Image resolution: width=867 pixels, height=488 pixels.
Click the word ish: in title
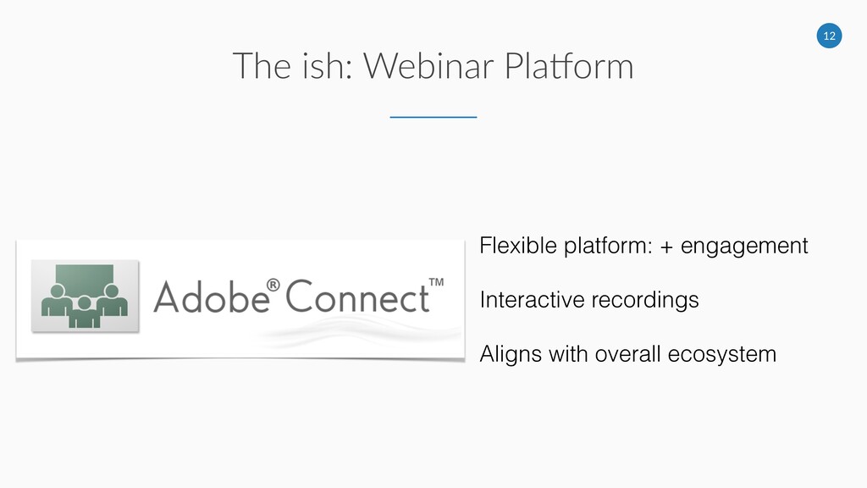pyautogui.click(x=317, y=66)
